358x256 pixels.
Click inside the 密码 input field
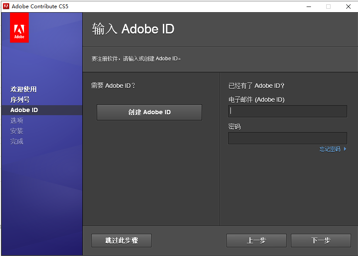tap(287, 138)
